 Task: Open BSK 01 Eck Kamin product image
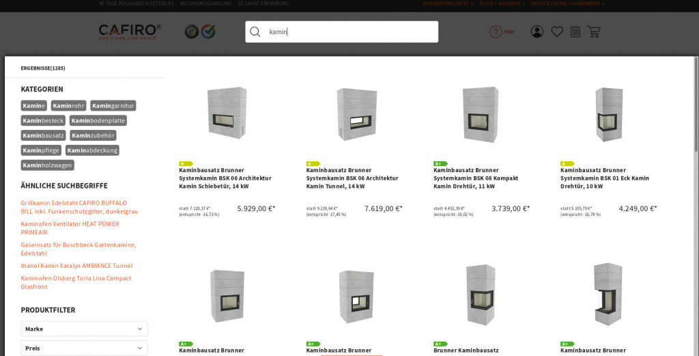(x=608, y=114)
